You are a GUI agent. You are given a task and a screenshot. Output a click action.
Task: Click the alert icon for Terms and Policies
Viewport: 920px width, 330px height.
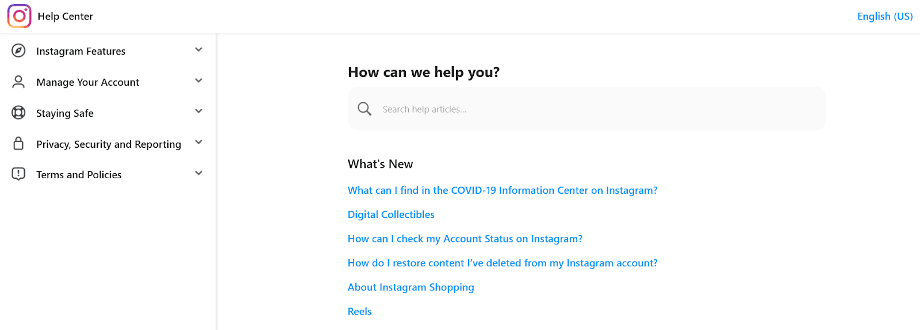(x=18, y=174)
